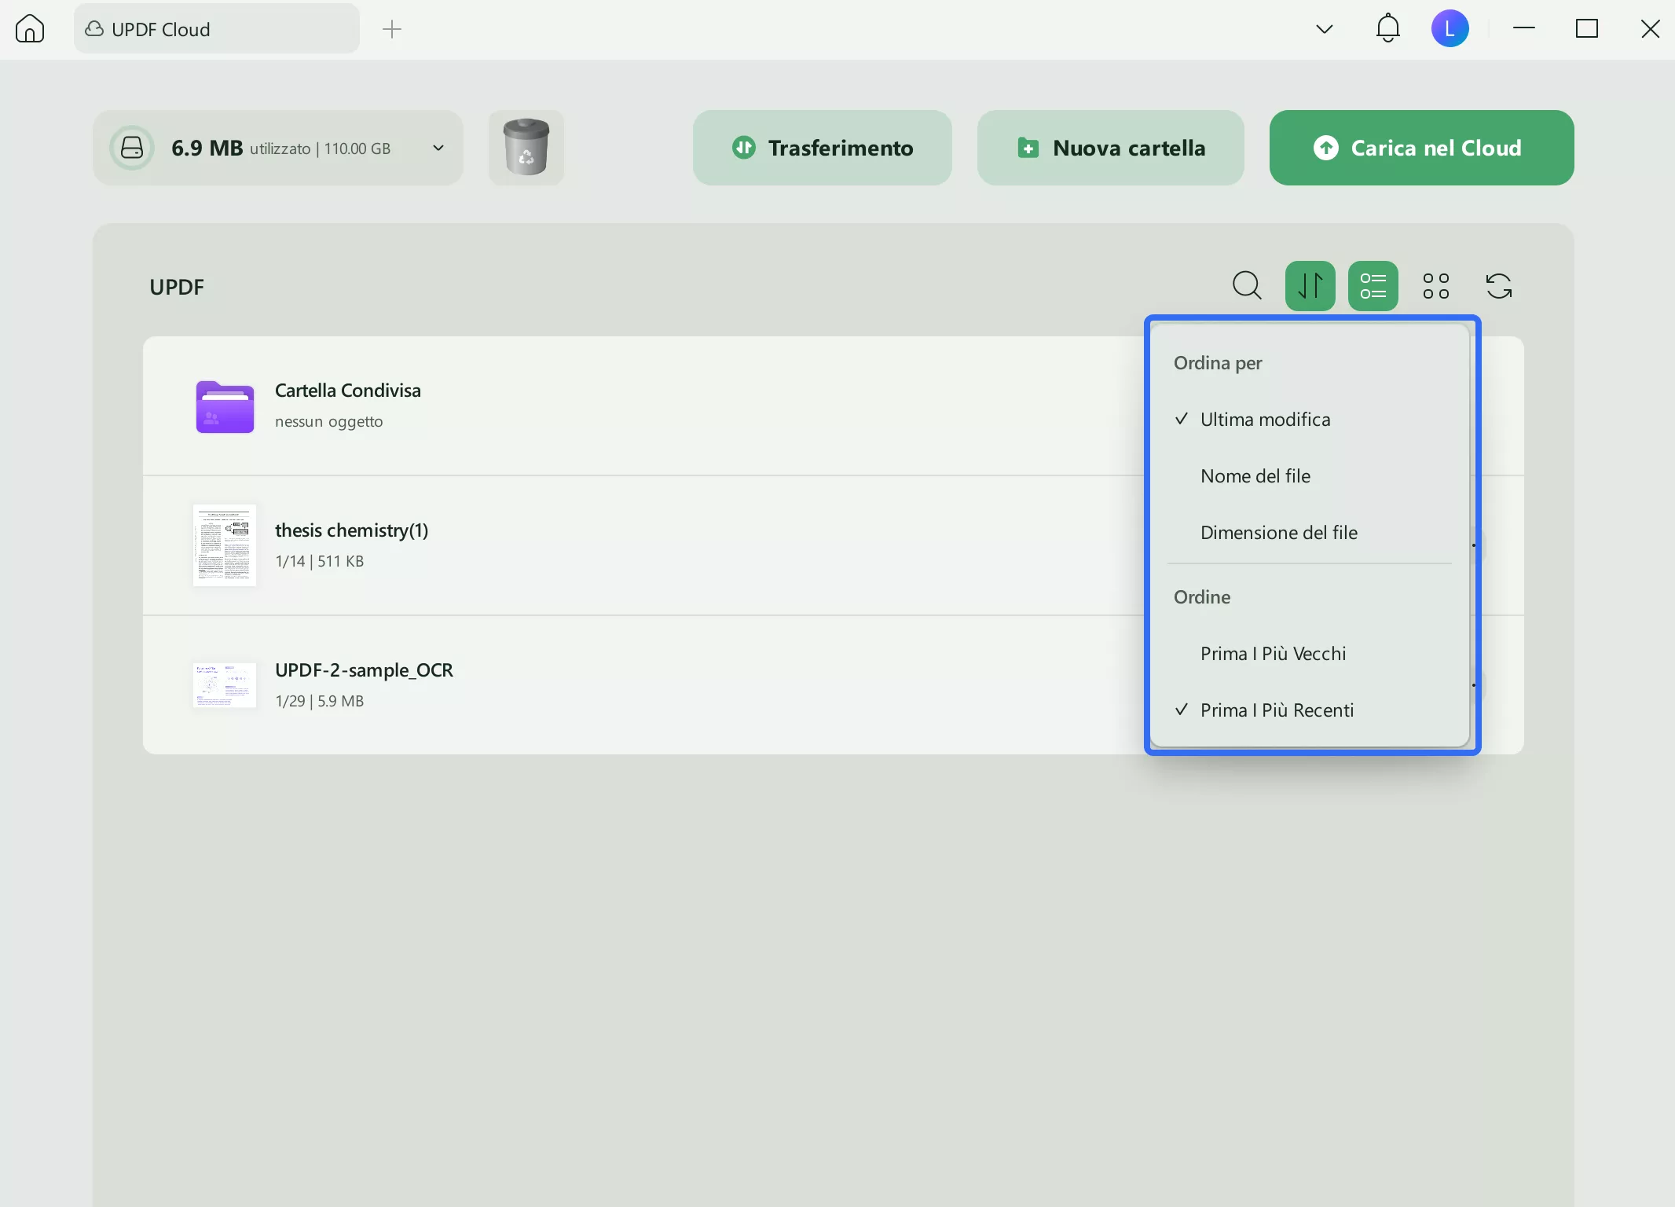Viewport: 1675px width, 1207px height.
Task: Choose Prima I Più Recenti option
Action: [1277, 710]
